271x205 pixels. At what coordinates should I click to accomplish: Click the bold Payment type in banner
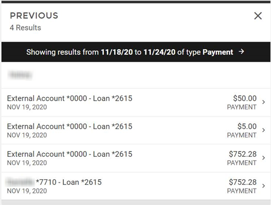point(217,52)
